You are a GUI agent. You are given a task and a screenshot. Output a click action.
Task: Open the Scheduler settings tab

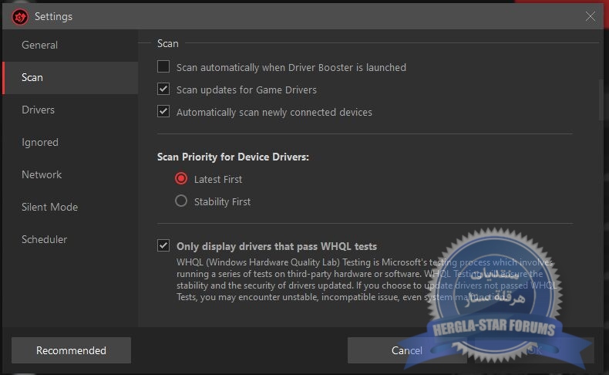70,240
